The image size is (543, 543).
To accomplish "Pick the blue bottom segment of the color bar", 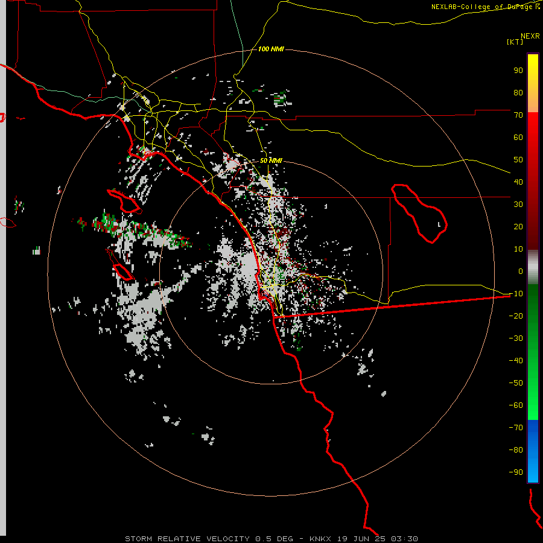I will pos(533,451).
